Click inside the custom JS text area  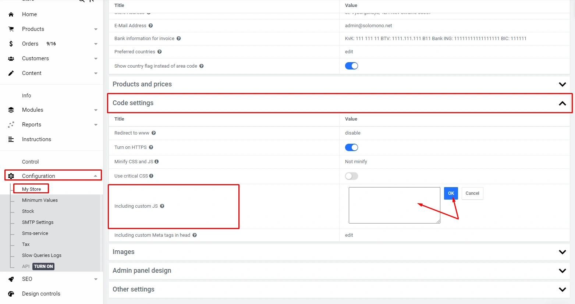click(394, 205)
